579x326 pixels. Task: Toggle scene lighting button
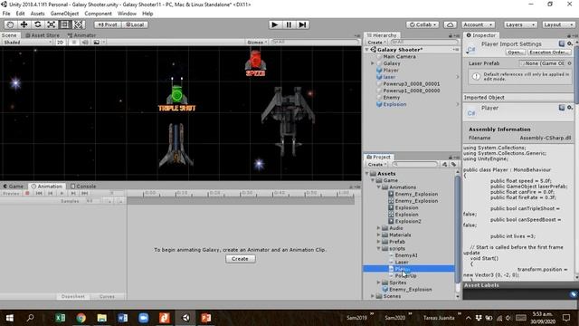point(74,43)
